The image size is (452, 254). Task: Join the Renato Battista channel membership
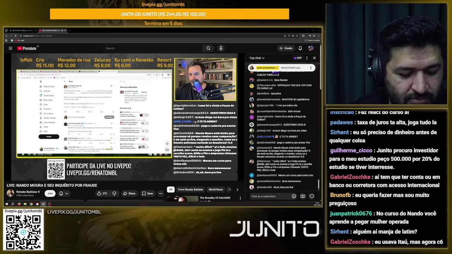tap(50, 193)
